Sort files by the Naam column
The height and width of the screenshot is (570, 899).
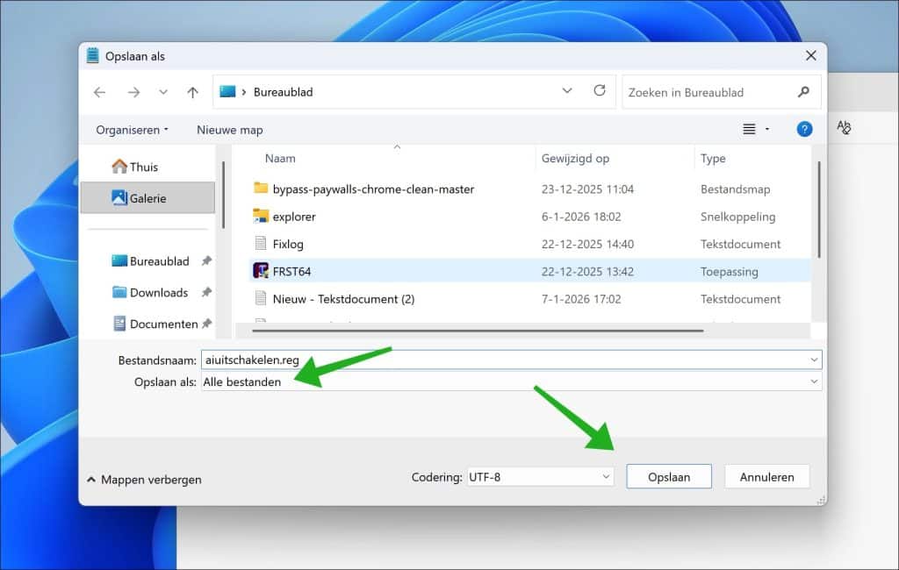(280, 158)
